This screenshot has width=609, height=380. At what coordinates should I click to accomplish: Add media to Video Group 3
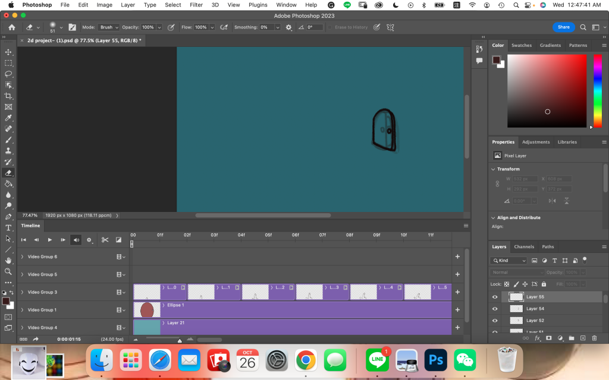(457, 292)
